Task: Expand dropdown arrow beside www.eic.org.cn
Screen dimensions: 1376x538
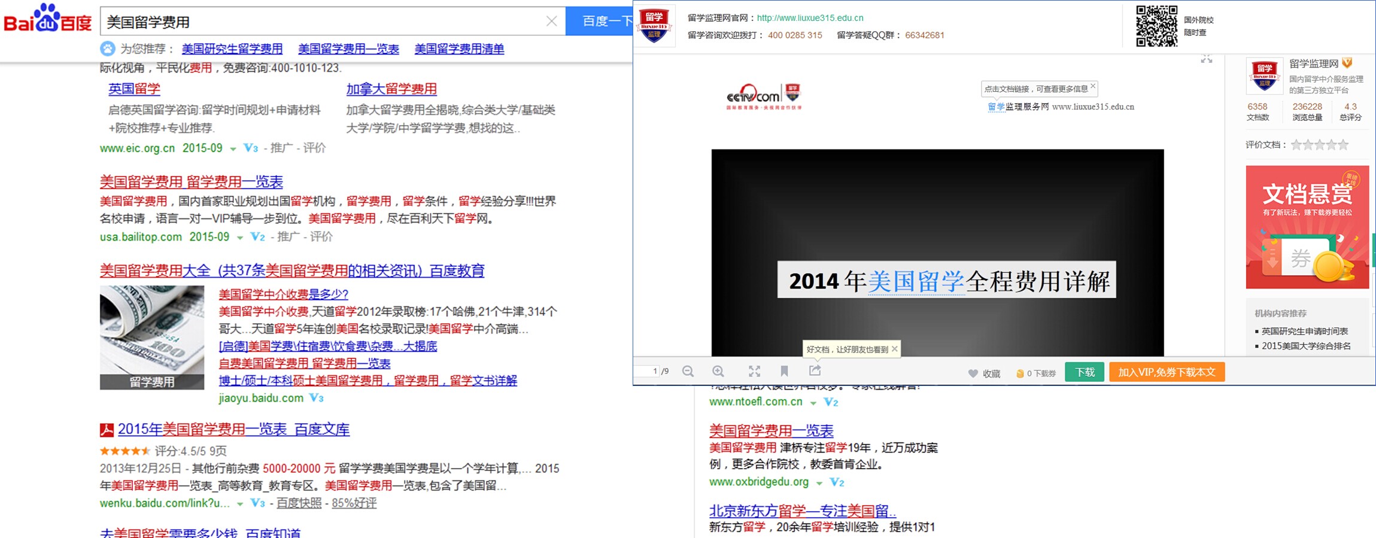Action: coord(233,149)
